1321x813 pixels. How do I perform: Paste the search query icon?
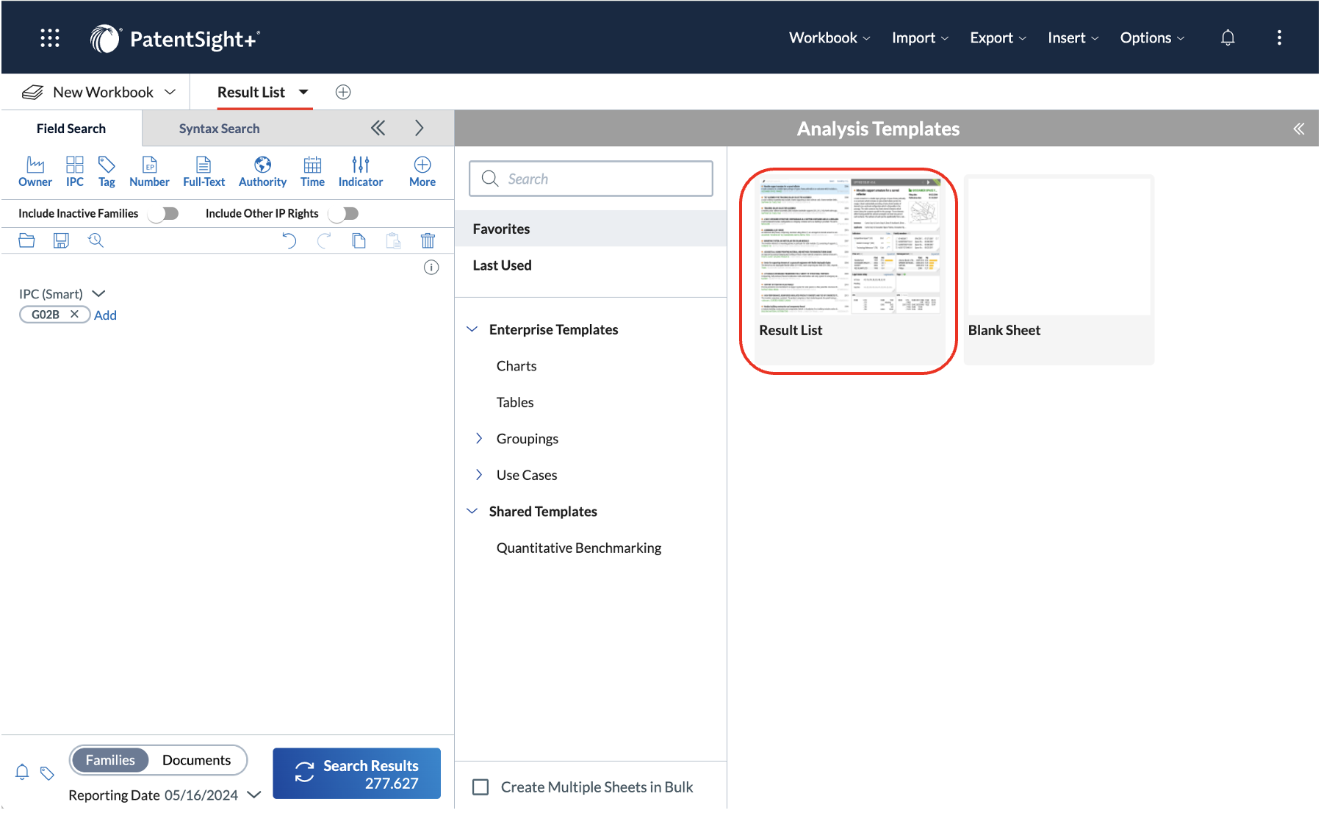393,240
